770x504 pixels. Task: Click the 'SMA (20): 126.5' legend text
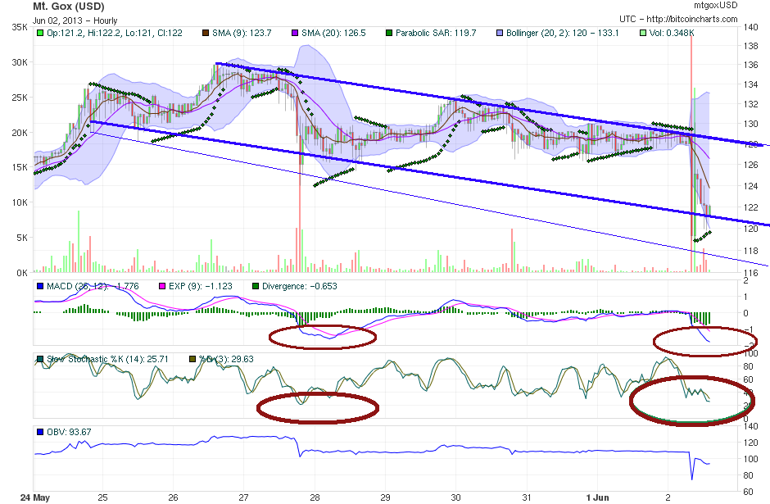click(x=333, y=33)
